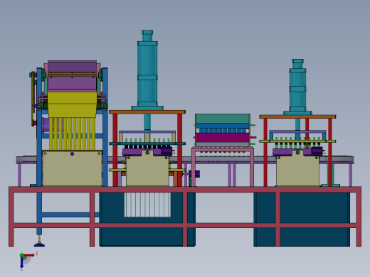
Task: Select the belt drive on left machine side
Action: point(33,99)
